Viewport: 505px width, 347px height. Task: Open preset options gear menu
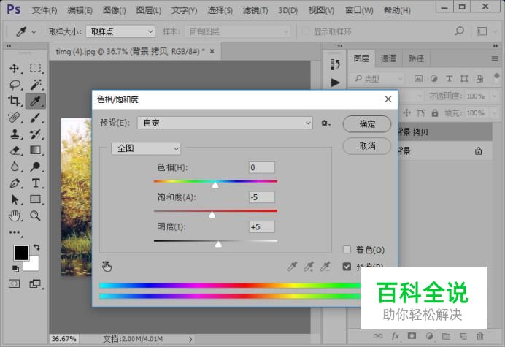point(325,123)
